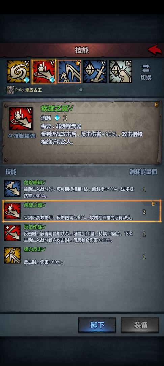This screenshot has width=164, height=366.
Task: Click the 卸下 unequip button
Action: pyautogui.click(x=97, y=325)
